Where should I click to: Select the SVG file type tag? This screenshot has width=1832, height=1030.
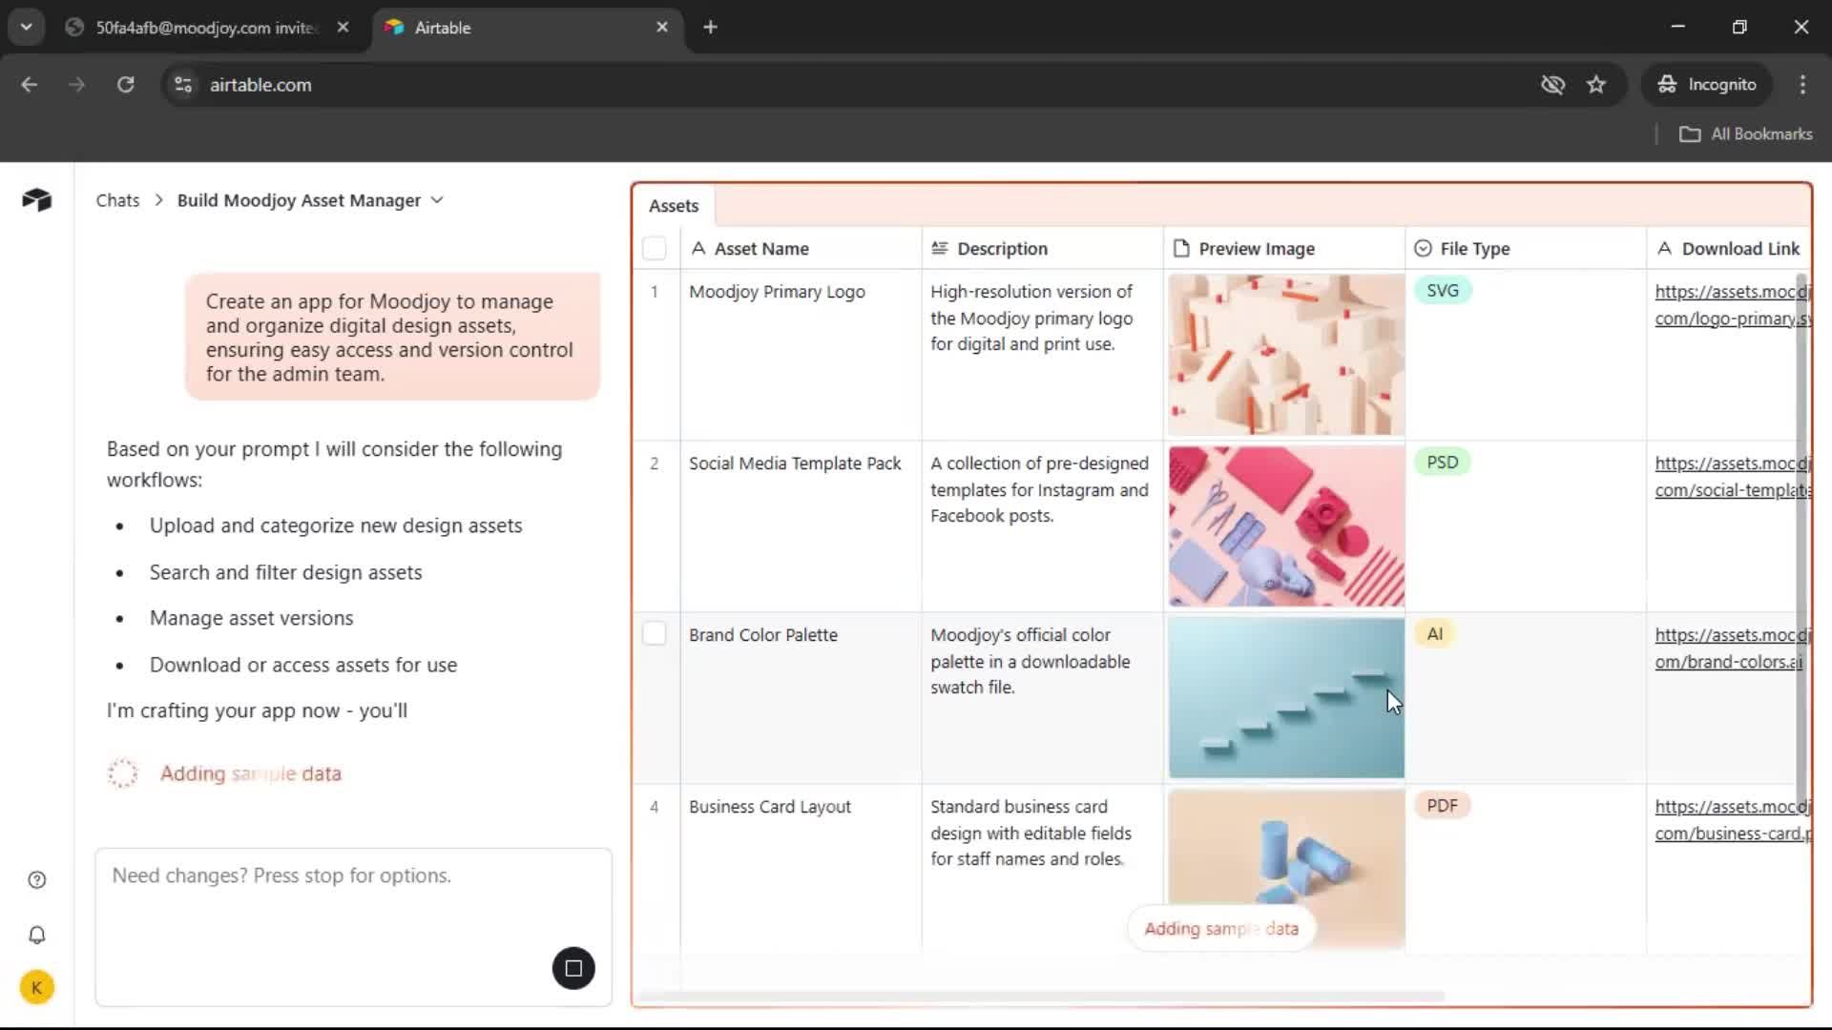(1443, 291)
